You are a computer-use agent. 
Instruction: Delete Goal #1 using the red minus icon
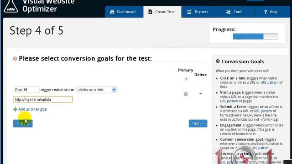201,94
